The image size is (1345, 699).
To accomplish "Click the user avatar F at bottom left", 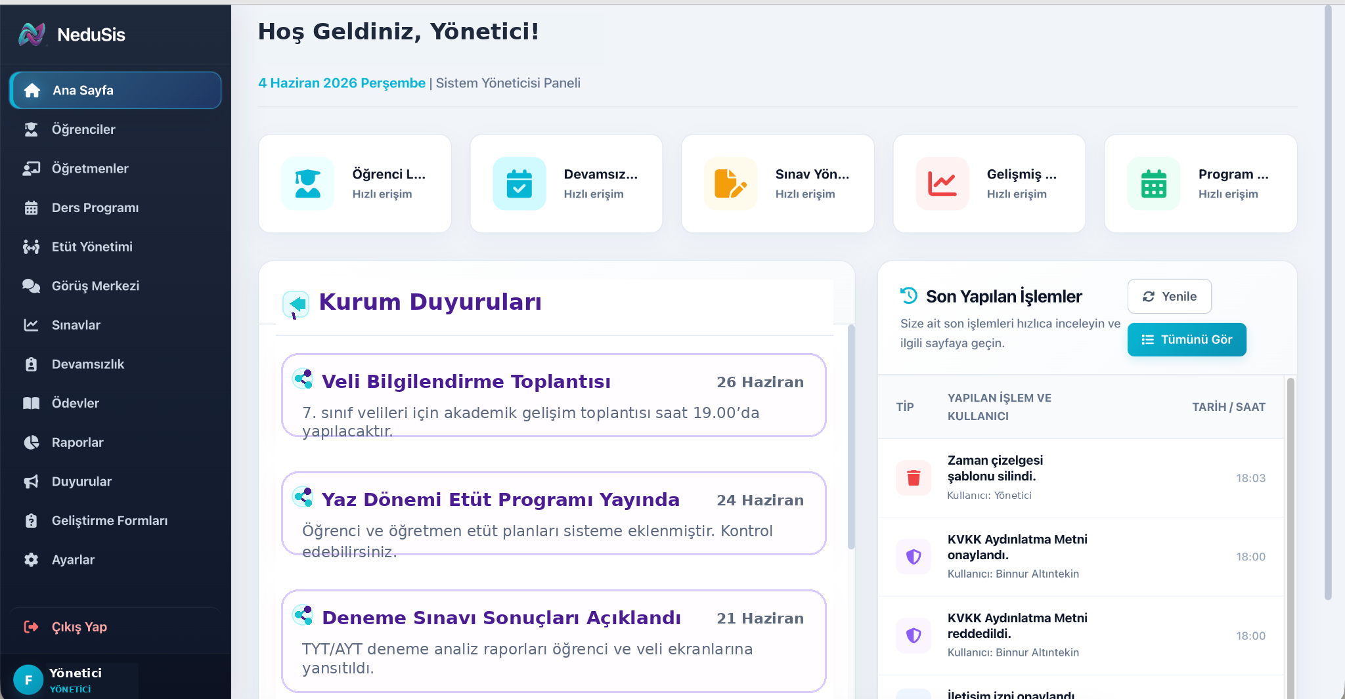I will pyautogui.click(x=28, y=680).
